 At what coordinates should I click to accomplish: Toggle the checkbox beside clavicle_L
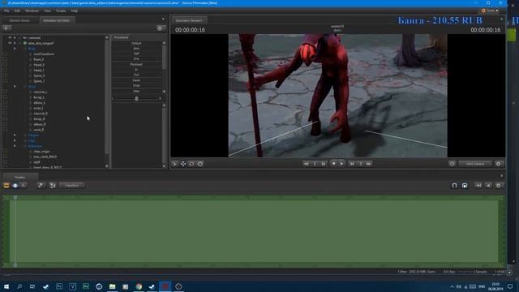pos(5,92)
